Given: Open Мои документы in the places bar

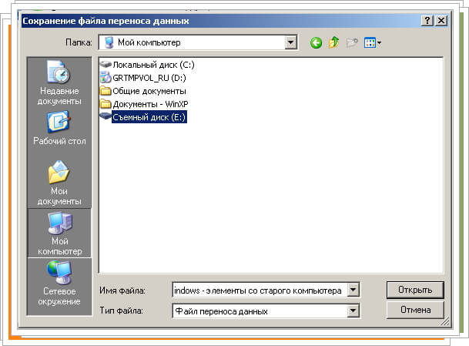Looking at the screenshot, I should pos(59,182).
